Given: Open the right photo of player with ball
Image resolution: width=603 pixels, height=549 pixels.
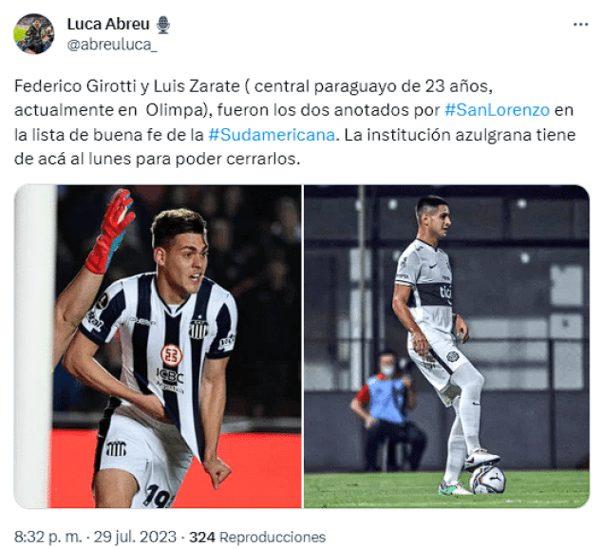Looking at the screenshot, I should pyautogui.click(x=446, y=347).
